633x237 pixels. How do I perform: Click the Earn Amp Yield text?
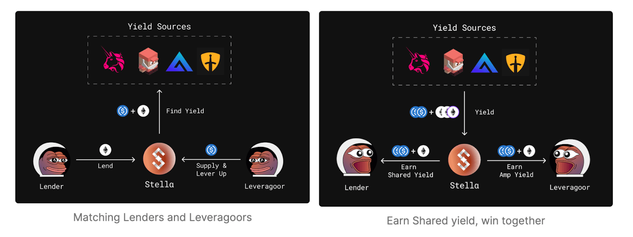[x=516, y=171]
